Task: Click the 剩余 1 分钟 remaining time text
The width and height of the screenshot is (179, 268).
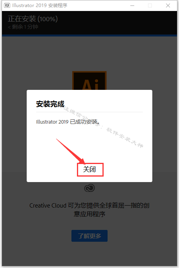Action: click(23, 27)
